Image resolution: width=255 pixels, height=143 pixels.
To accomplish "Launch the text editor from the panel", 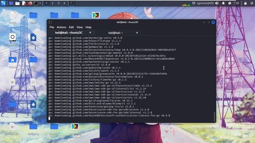I will click(x=24, y=3).
